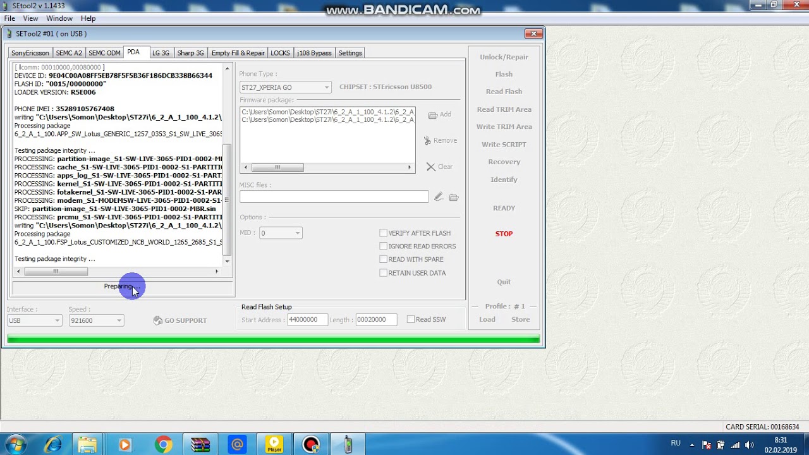The height and width of the screenshot is (455, 809).
Task: Switch to SETool2 phone icon on taskbar
Action: (348, 445)
